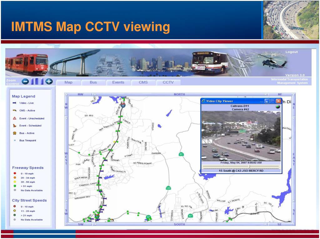The image size is (320, 239).
Task: Click the Bus - Active legend icon
Action: (14, 133)
